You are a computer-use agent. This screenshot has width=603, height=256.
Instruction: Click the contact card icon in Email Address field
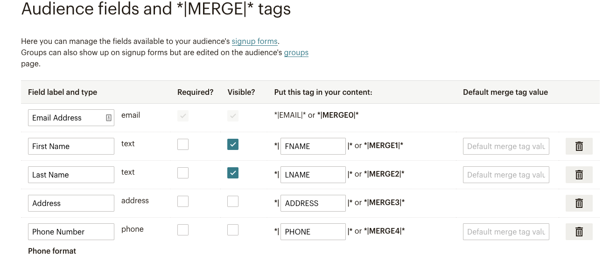tap(109, 118)
